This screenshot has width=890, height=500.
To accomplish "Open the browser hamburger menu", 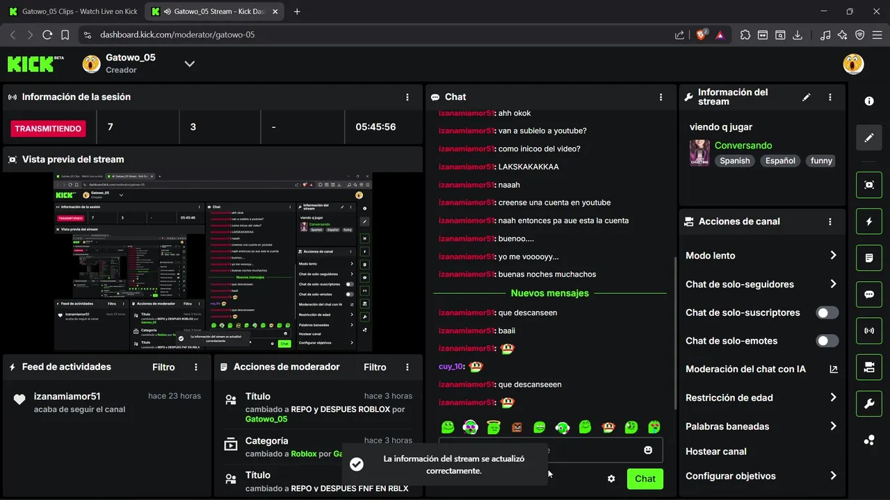I will click(877, 35).
